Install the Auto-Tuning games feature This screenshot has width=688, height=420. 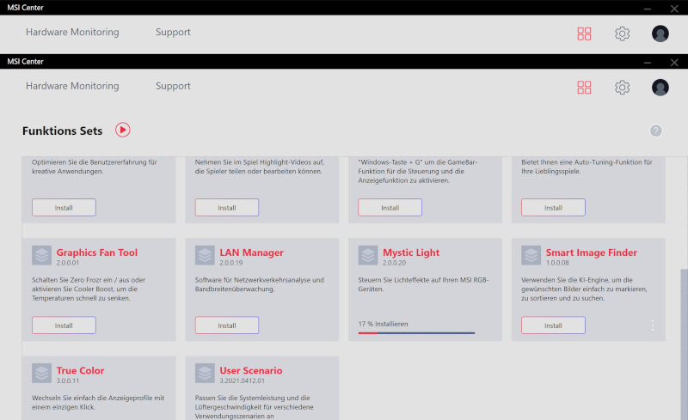tap(553, 207)
